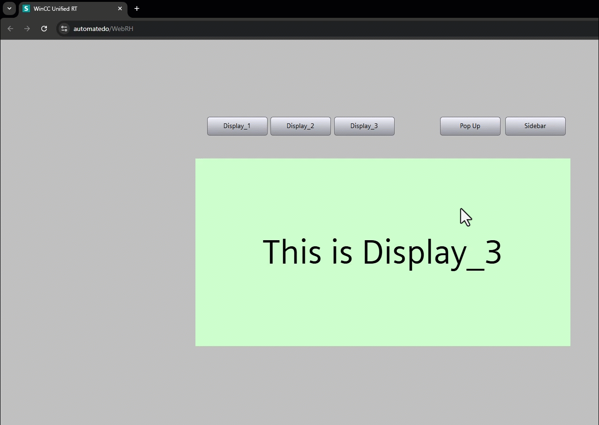Screen dimensions: 599x425
Task: Show the Sidebar
Action: click(535, 126)
